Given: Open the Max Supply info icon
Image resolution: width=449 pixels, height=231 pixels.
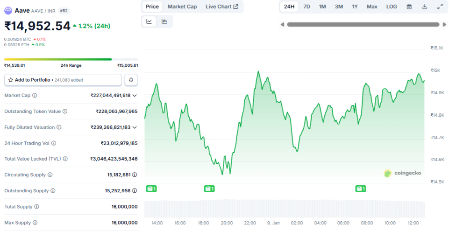Looking at the screenshot, I should (x=35, y=223).
